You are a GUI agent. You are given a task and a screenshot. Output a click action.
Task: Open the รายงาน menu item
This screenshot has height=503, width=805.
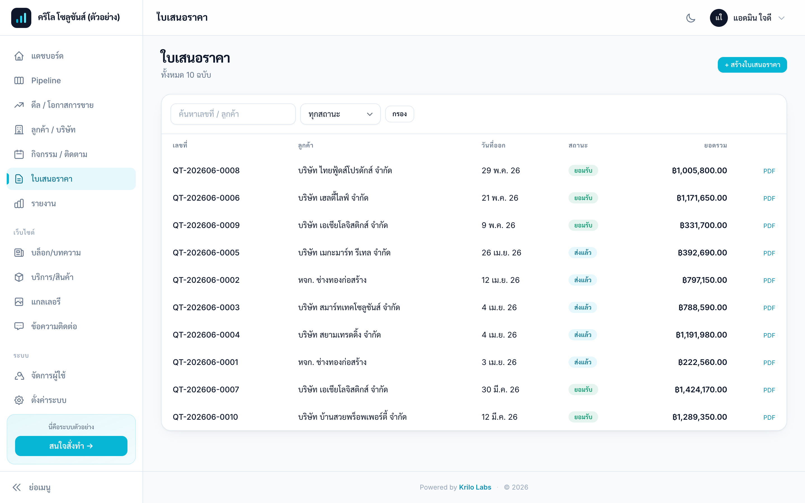pyautogui.click(x=71, y=204)
